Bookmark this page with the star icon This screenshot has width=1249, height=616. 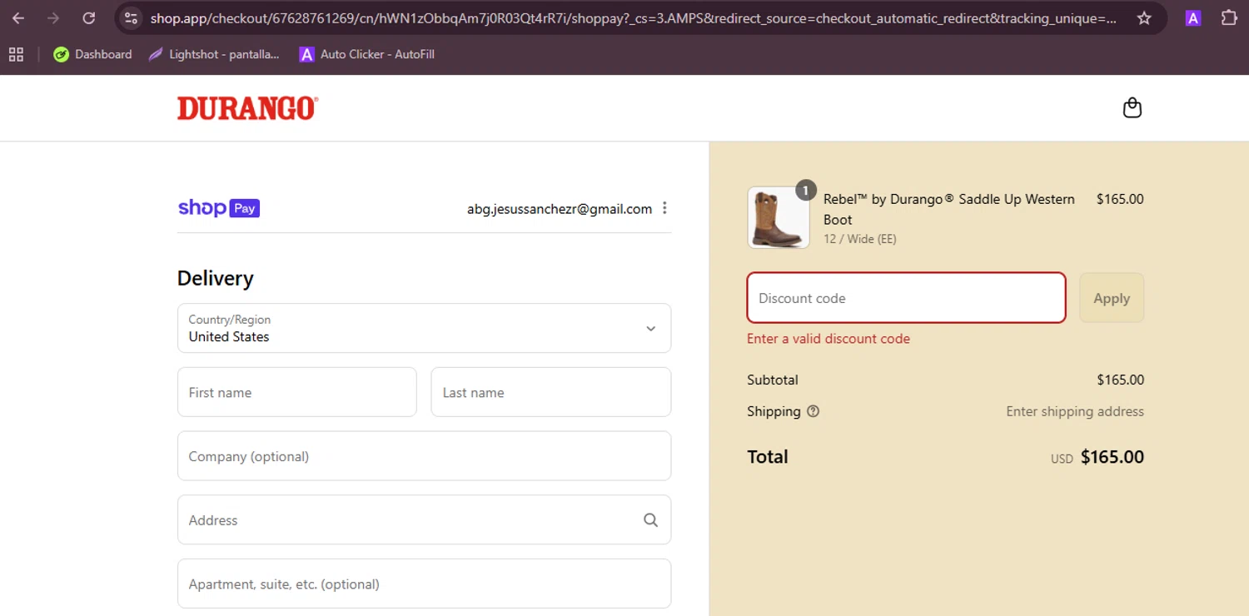tap(1144, 18)
